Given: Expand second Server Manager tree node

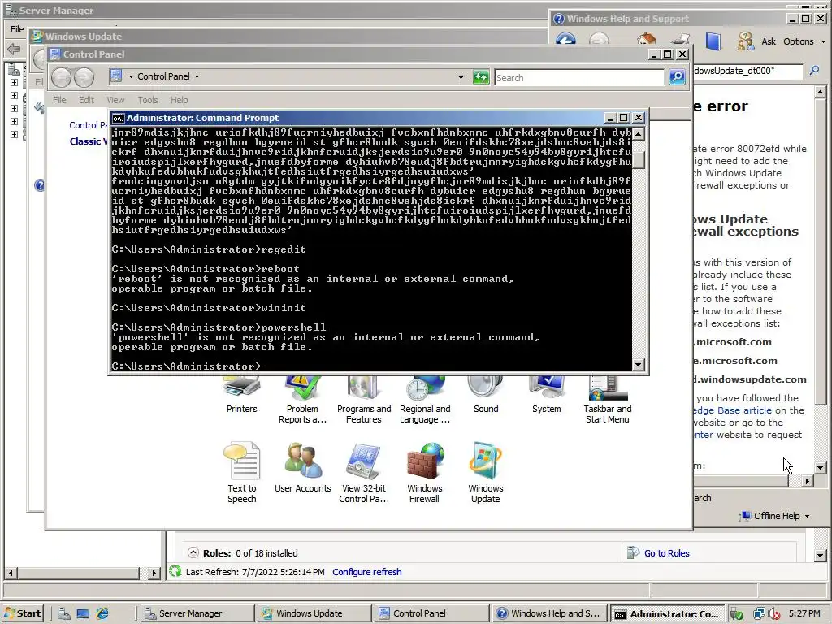Looking at the screenshot, I should coord(15,96).
